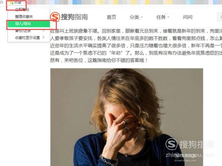Click the 收藏 favorites star icon
222x166 pixels.
point(11,3)
